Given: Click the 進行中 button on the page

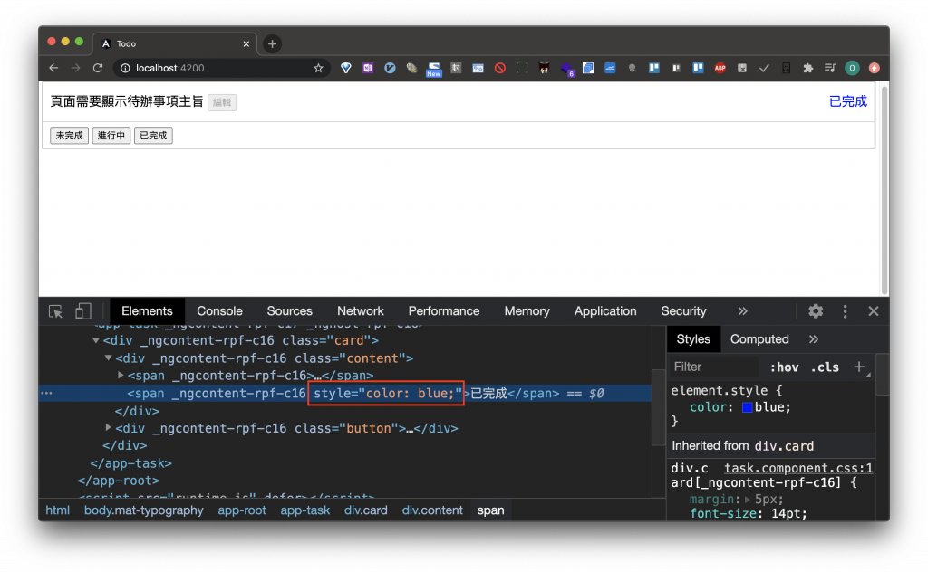Looking at the screenshot, I should tap(111, 136).
